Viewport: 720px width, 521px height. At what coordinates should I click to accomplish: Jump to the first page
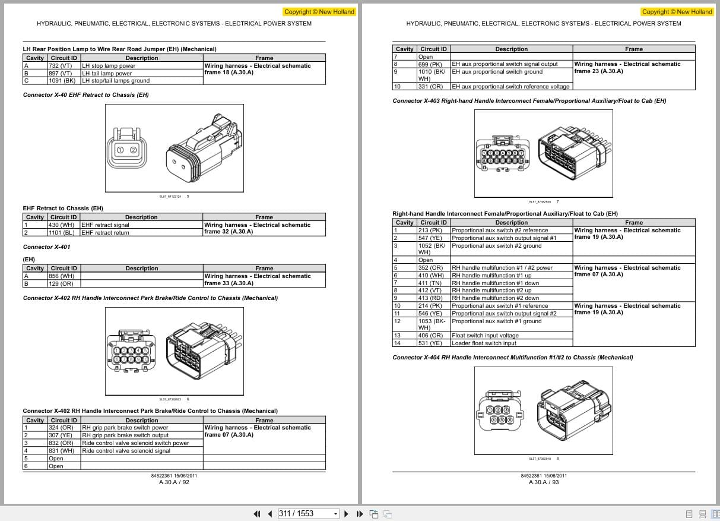tap(257, 514)
